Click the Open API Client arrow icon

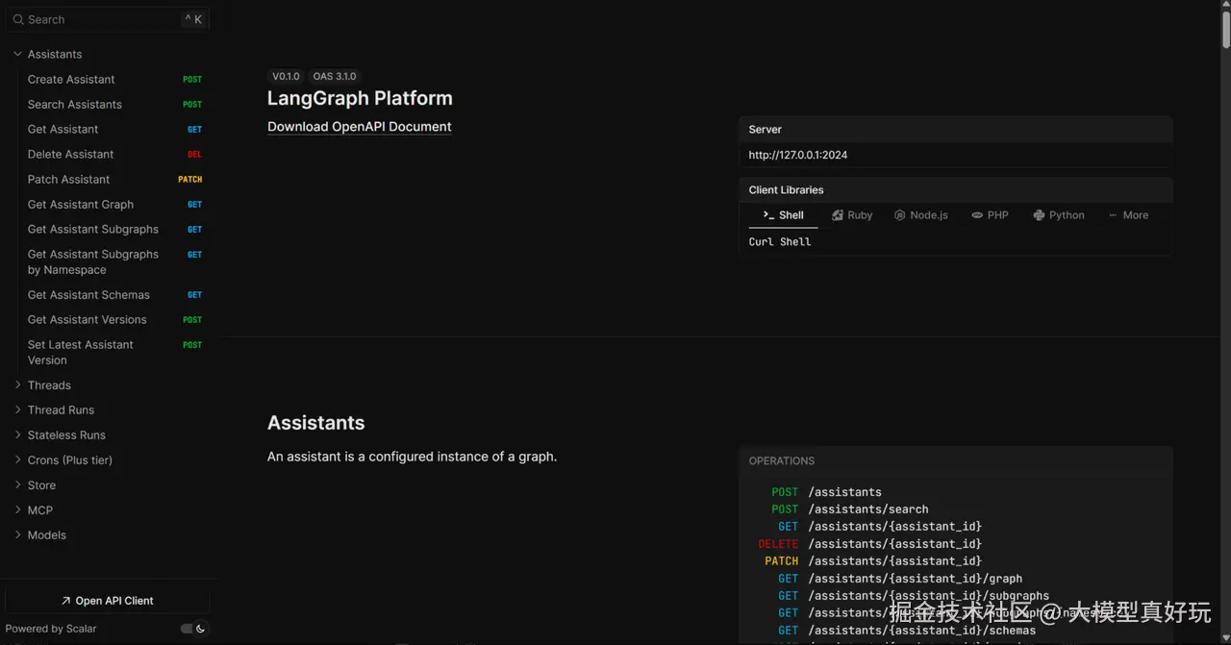(x=65, y=601)
